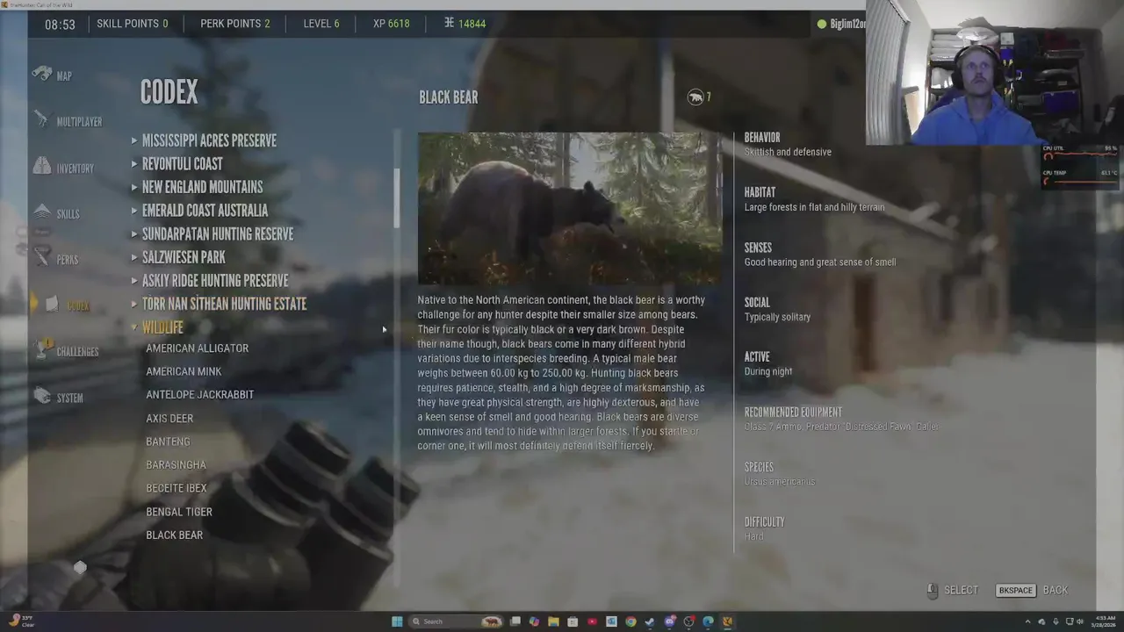Open YouTube app from the taskbar
This screenshot has height=632, width=1124.
coord(592,621)
